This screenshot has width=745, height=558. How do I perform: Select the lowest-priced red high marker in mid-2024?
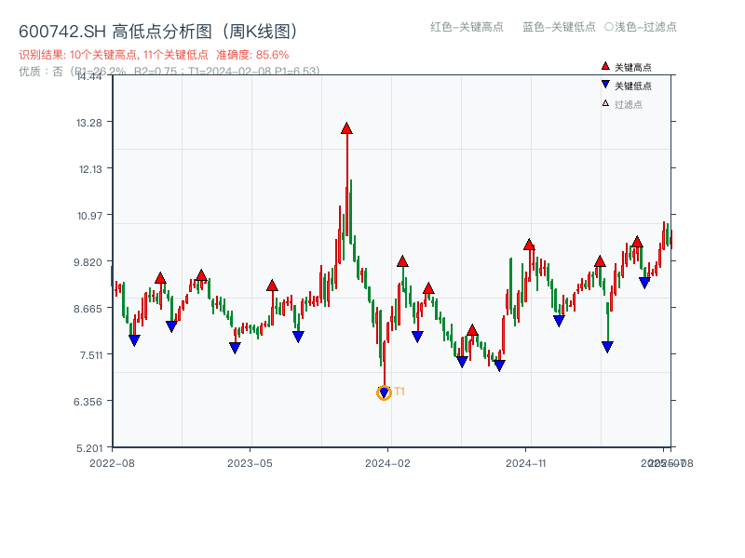pyautogui.click(x=472, y=330)
